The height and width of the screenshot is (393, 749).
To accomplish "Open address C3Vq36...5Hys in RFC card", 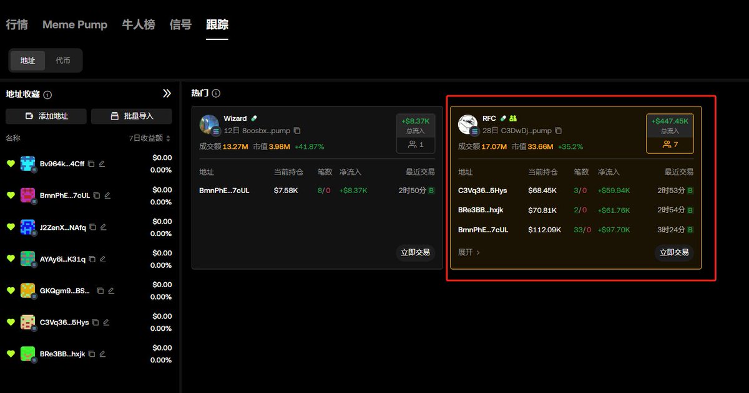I will coord(482,191).
